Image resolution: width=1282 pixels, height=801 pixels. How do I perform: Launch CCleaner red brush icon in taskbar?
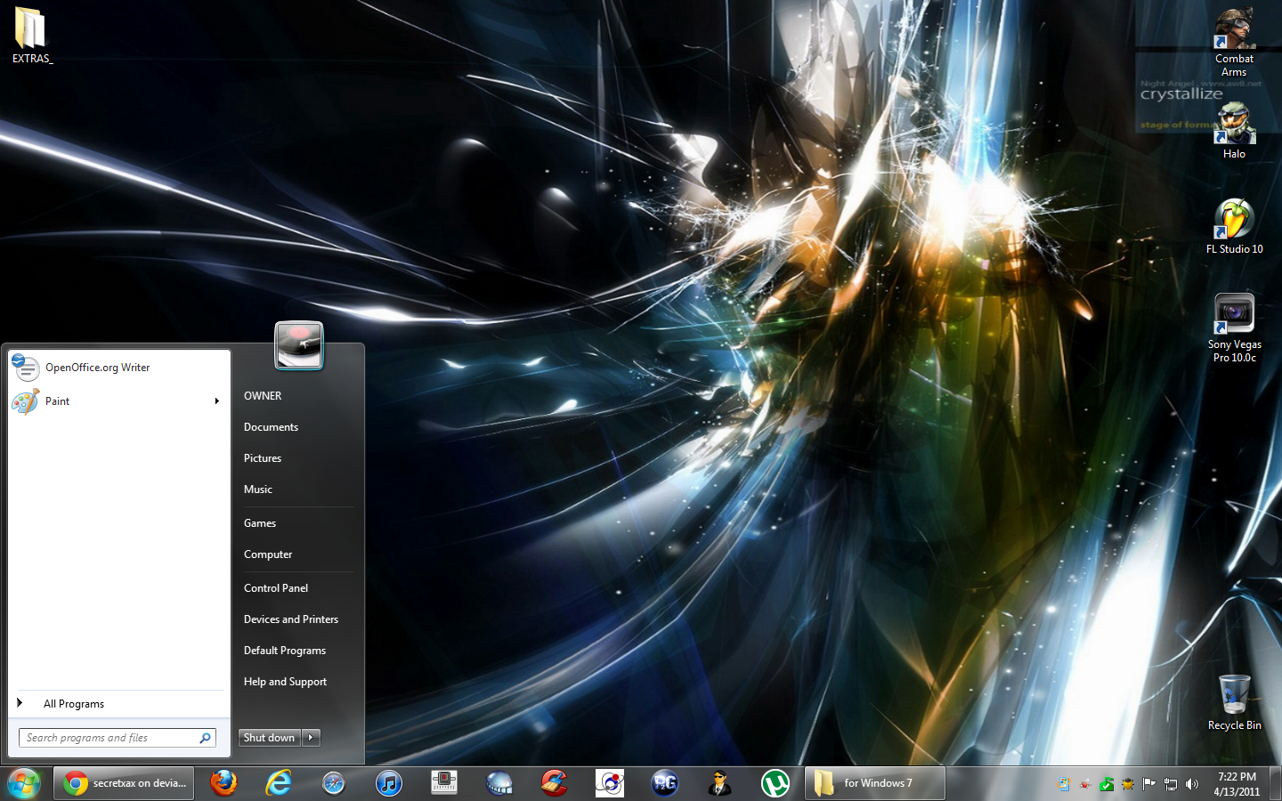click(555, 783)
